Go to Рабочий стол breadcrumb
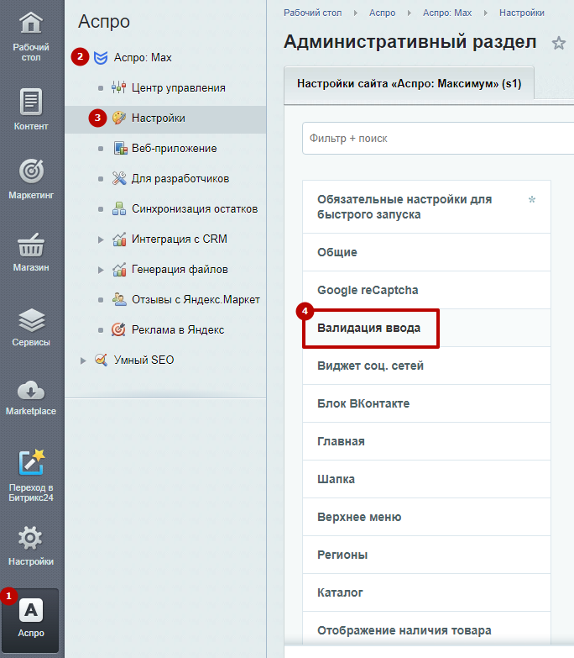The height and width of the screenshot is (658, 574). (x=312, y=13)
